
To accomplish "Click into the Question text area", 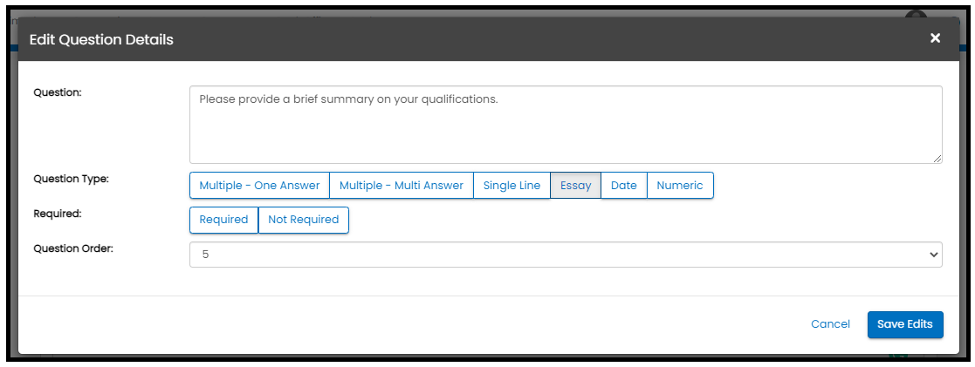I will (x=565, y=124).
